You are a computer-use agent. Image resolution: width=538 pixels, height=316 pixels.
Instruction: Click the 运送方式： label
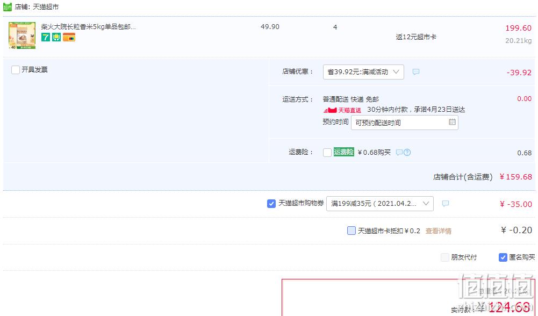[297, 99]
